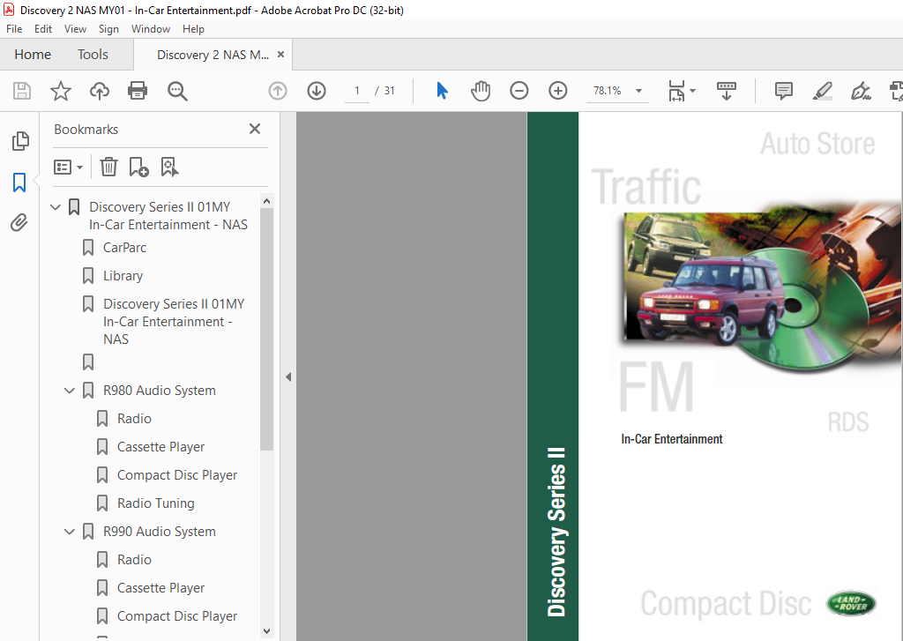This screenshot has width=903, height=641.
Task: Add a comment sticky note
Action: [784, 91]
